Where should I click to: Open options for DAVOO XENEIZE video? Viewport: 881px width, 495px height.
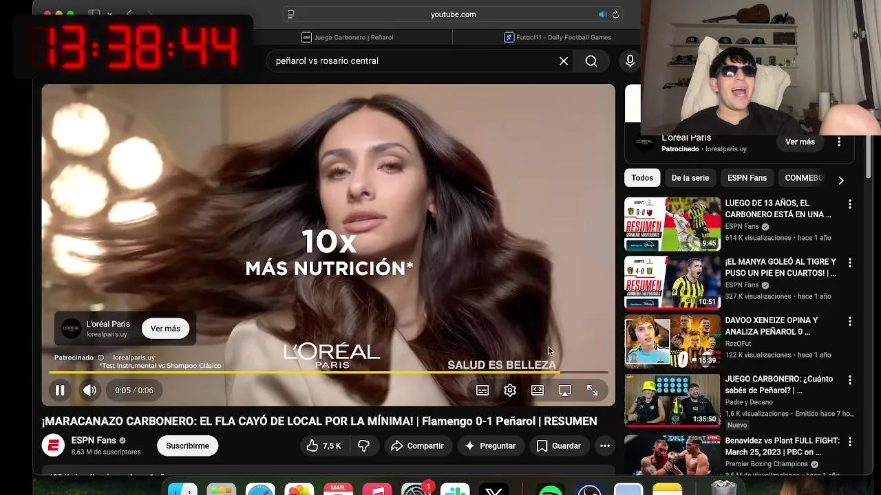(850, 321)
